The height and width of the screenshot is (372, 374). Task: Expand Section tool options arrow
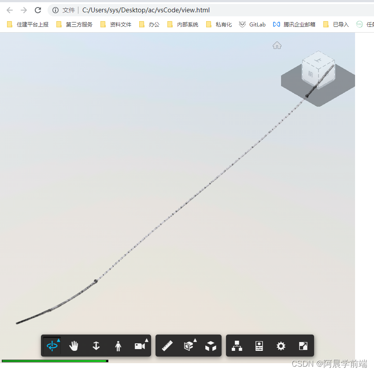click(195, 340)
